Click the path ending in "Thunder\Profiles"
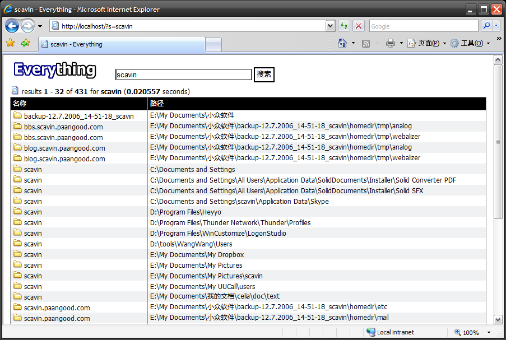Viewport: 506px width, 340px height. [x=230, y=222]
